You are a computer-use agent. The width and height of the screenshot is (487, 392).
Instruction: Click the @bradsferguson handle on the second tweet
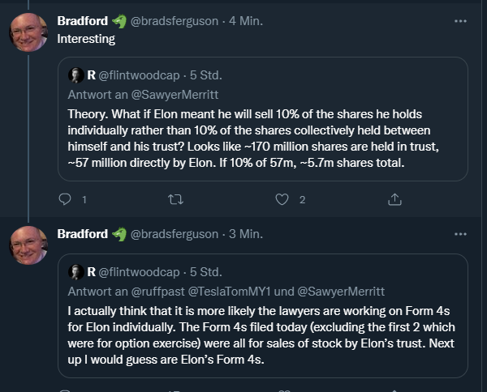pos(174,234)
